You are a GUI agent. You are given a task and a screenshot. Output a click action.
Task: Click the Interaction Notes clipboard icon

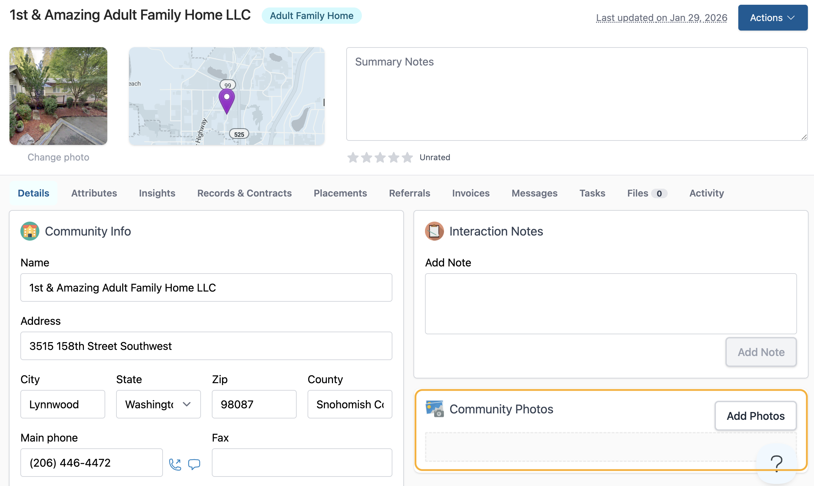(x=434, y=231)
